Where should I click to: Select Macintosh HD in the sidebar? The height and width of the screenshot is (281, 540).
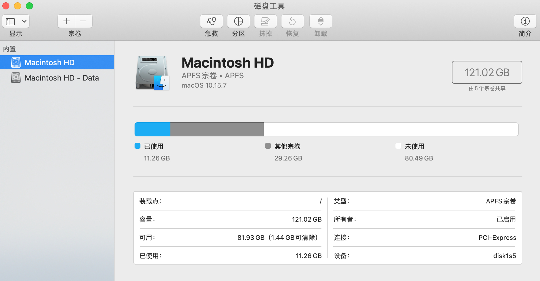coord(49,62)
